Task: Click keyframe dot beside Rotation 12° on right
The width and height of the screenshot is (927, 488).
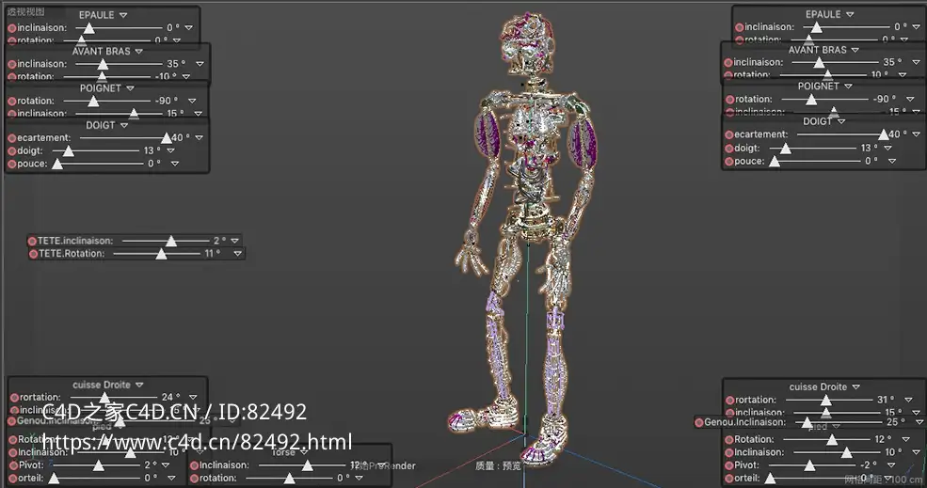Action: pos(729,440)
